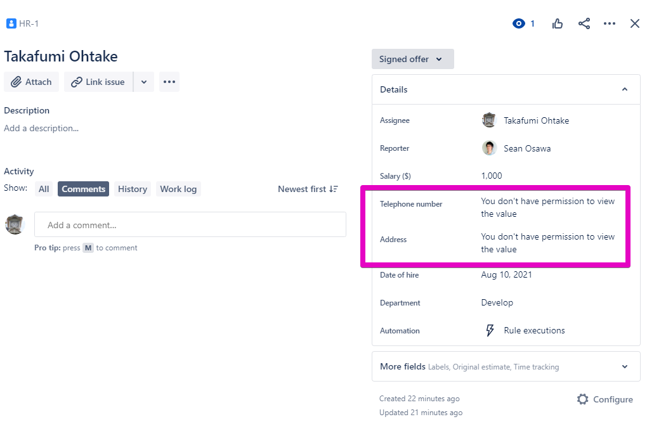Collapse the Details panel

tap(625, 89)
